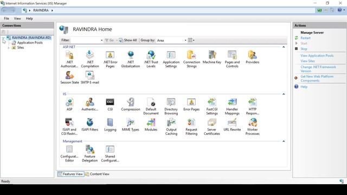347x195 pixels.
Task: Open .NET Trust Levels feature
Action: 151,59
